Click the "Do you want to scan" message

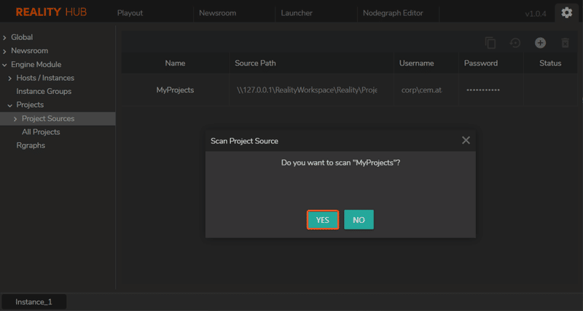pyautogui.click(x=340, y=162)
